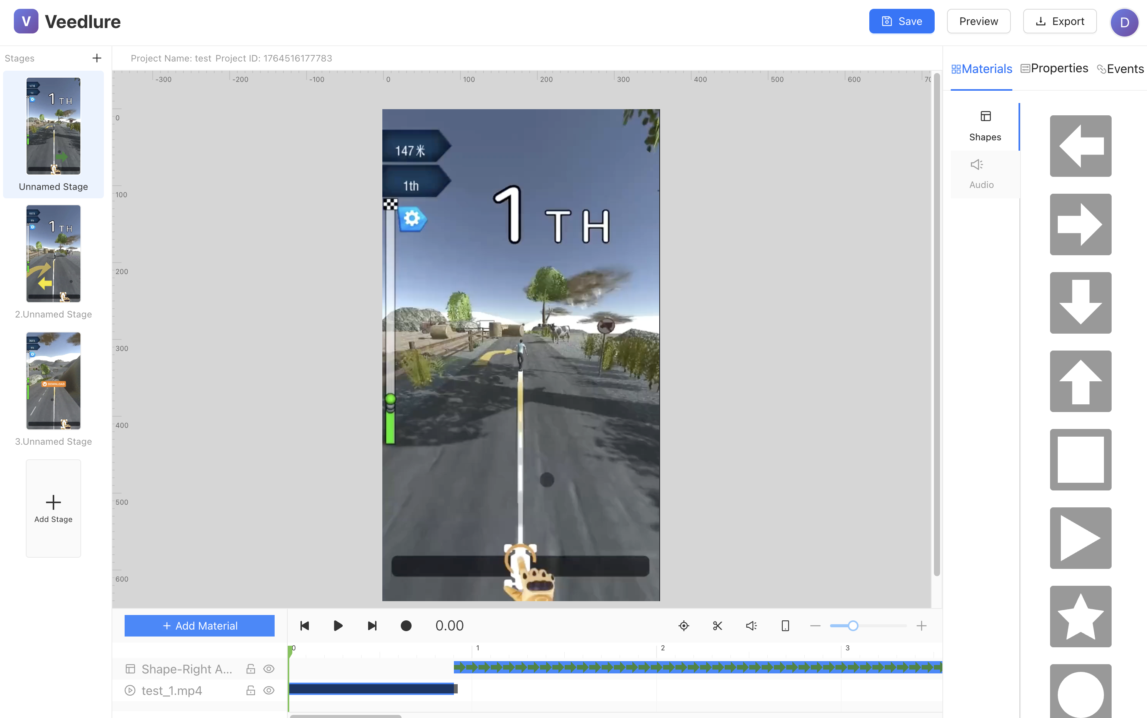Click the device orientation phone icon
The width and height of the screenshot is (1147, 718).
coord(785,626)
